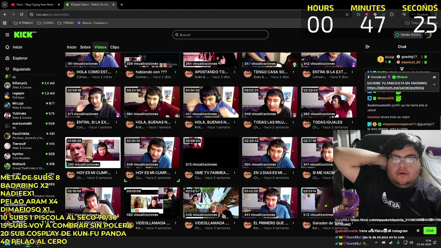
Task: Open a new browser tab
Action: click(122, 4)
